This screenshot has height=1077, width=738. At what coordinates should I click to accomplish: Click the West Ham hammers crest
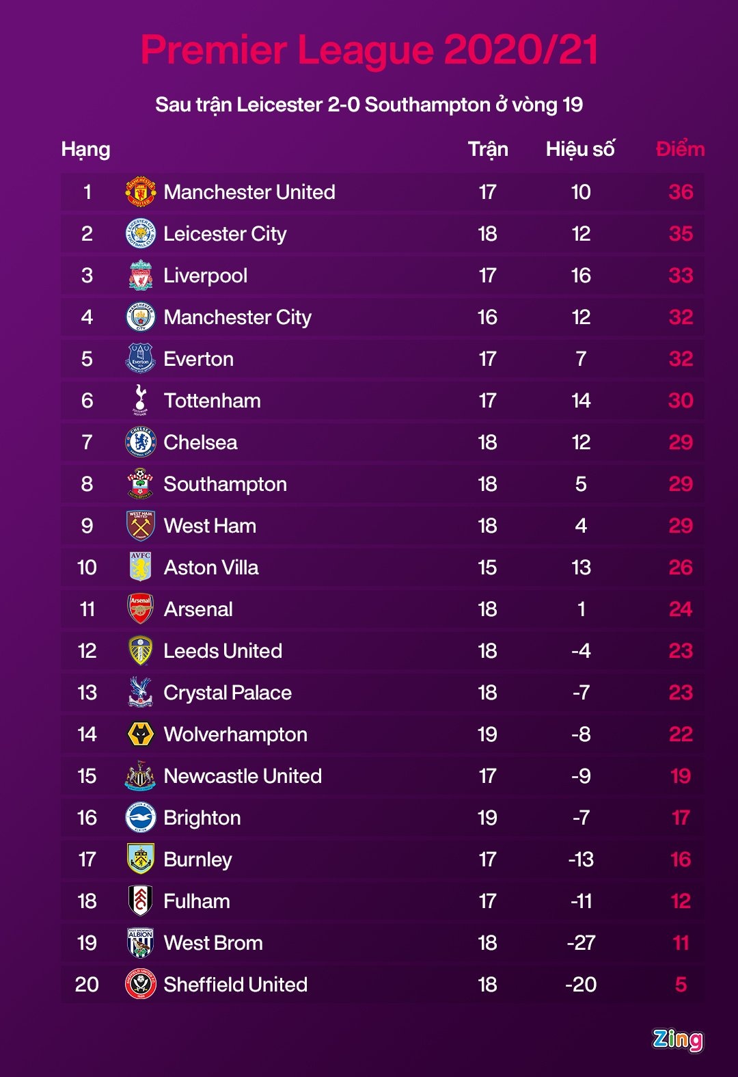(x=140, y=526)
